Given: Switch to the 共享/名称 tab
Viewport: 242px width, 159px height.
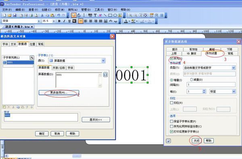Looking at the screenshot, I should coord(59,68).
